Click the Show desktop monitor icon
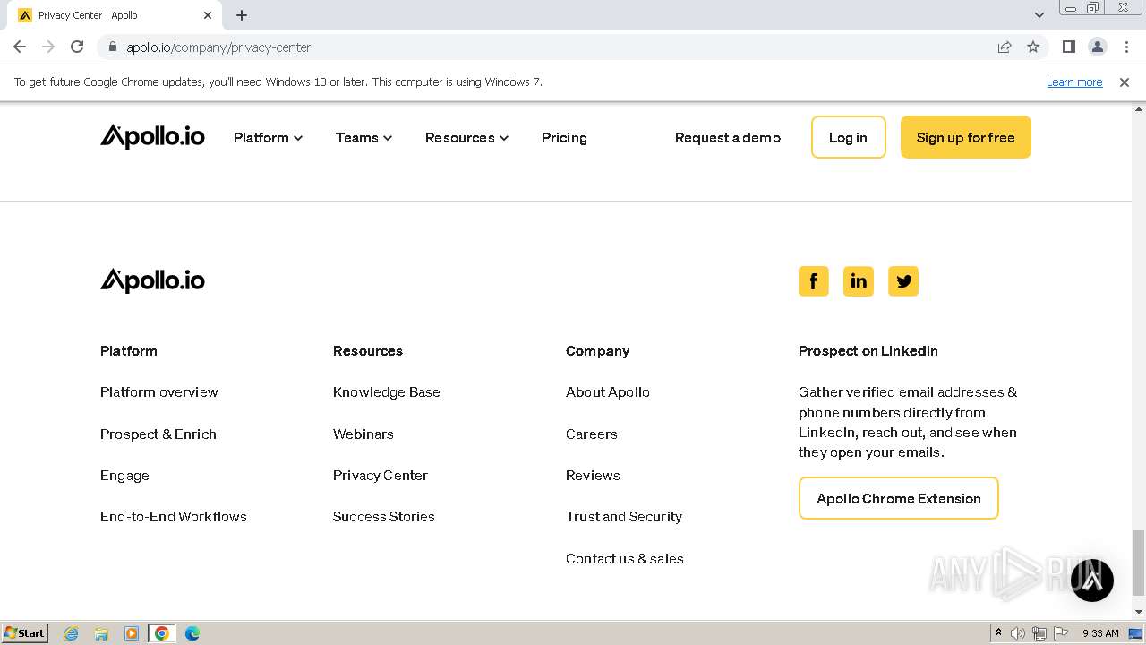Viewport: 1146px width, 645px height. click(x=1136, y=633)
